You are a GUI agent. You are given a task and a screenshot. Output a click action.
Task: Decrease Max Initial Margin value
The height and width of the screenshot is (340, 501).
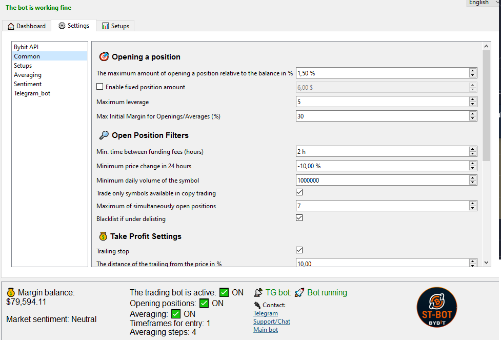click(x=473, y=118)
